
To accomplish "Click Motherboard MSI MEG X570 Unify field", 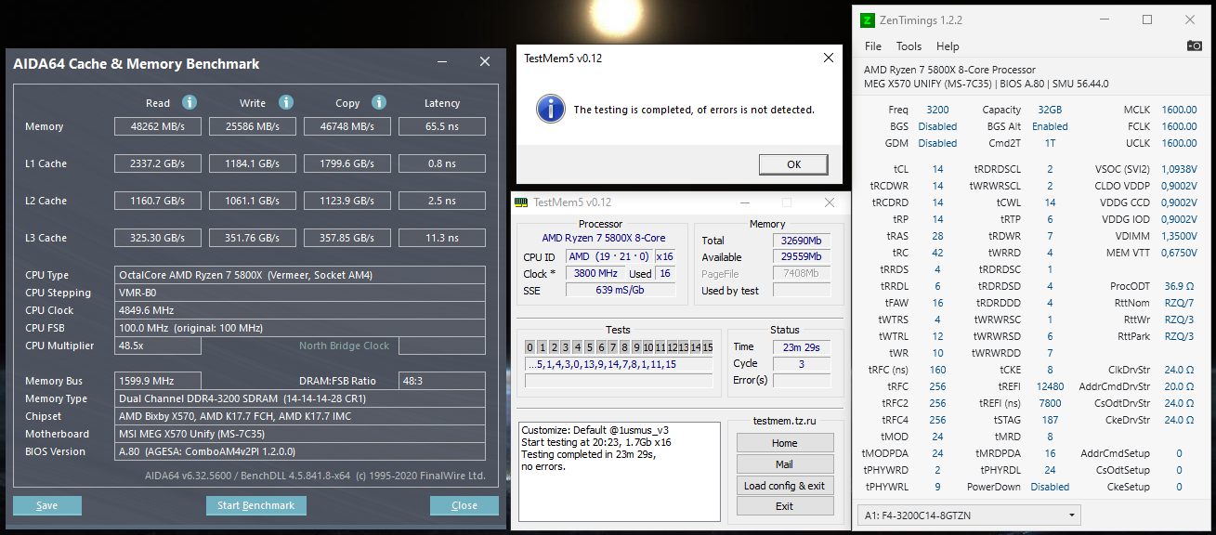I will pos(300,434).
